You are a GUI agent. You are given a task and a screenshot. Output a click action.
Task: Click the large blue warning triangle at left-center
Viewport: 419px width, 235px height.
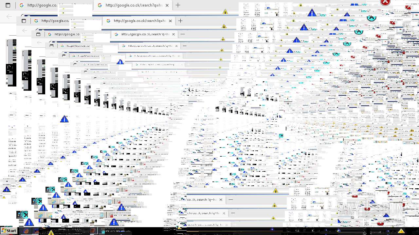click(x=64, y=119)
